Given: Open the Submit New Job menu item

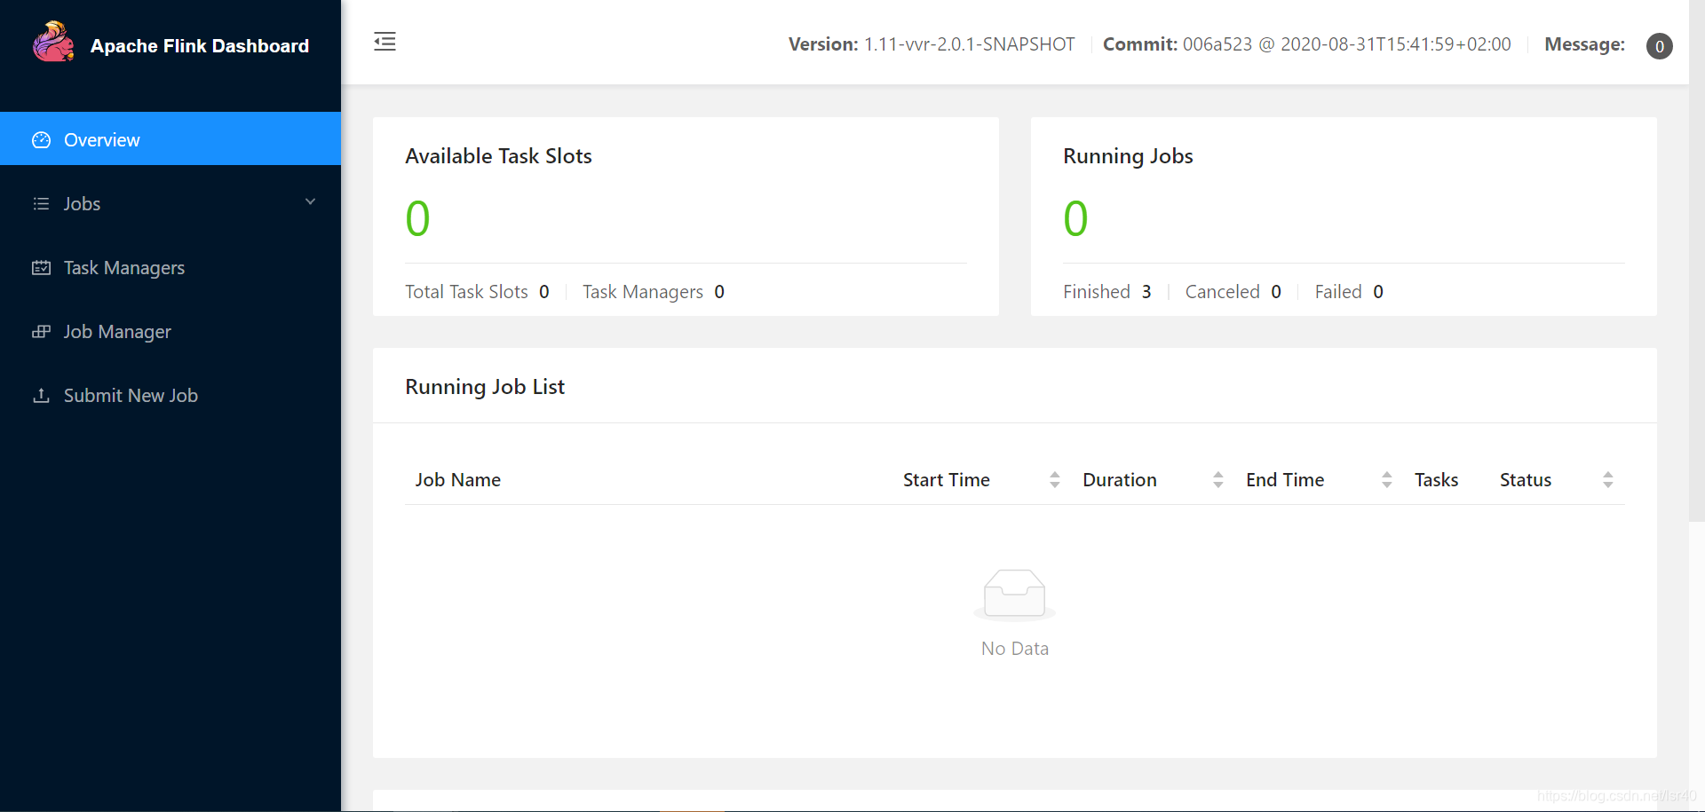Looking at the screenshot, I should click(x=170, y=395).
